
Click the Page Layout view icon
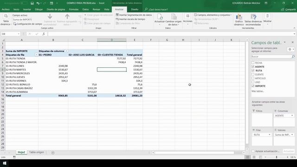point(254,157)
